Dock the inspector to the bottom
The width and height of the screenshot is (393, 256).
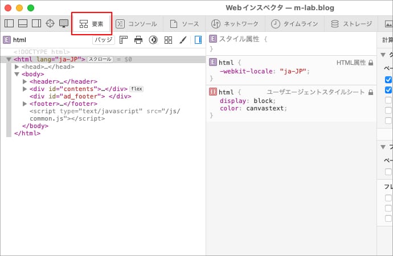coord(23,23)
